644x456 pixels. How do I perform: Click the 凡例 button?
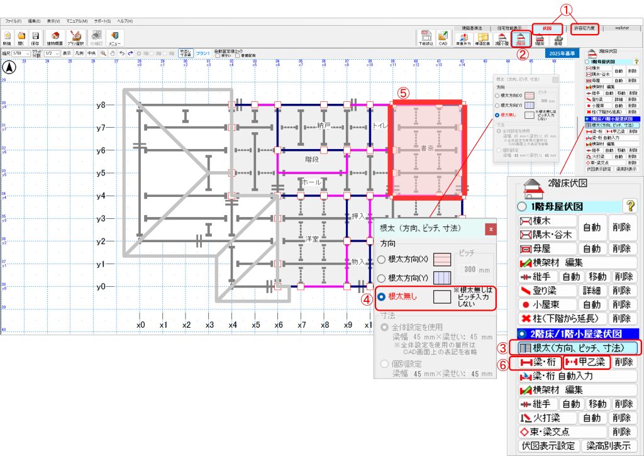[79, 53]
